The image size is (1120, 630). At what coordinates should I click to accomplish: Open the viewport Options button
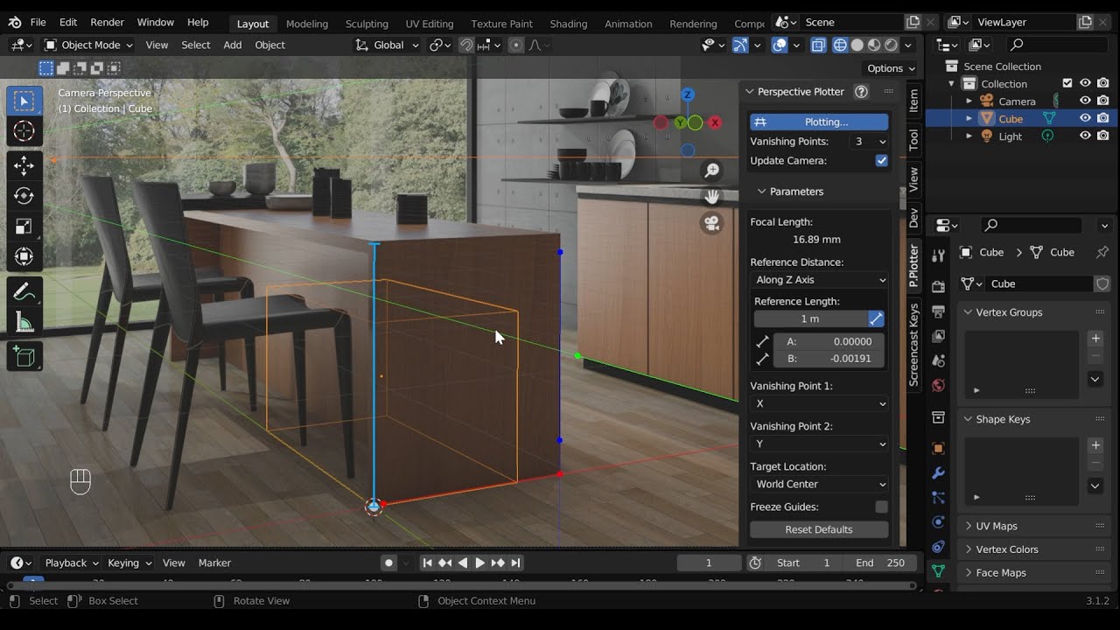[x=891, y=68]
